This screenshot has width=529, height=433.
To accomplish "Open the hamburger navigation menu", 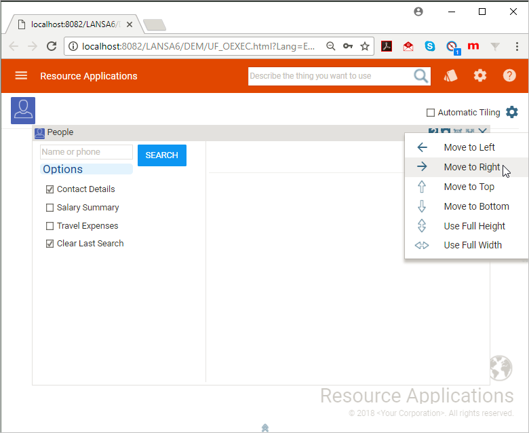I will tap(21, 75).
